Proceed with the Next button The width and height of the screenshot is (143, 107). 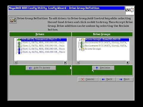(125, 79)
